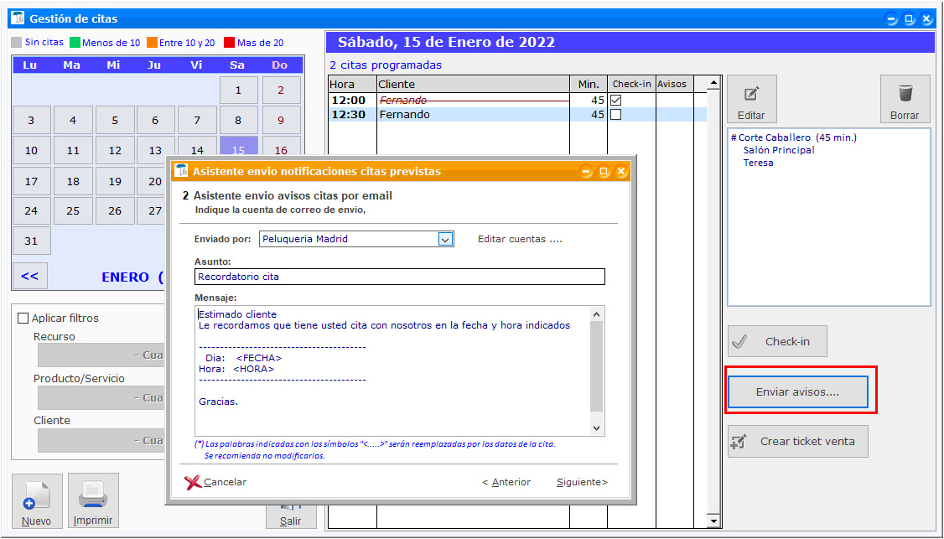Click the Salir button
944x539 pixels.
292,518
